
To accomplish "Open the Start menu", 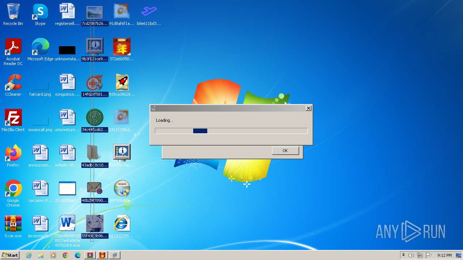I will click(10, 255).
